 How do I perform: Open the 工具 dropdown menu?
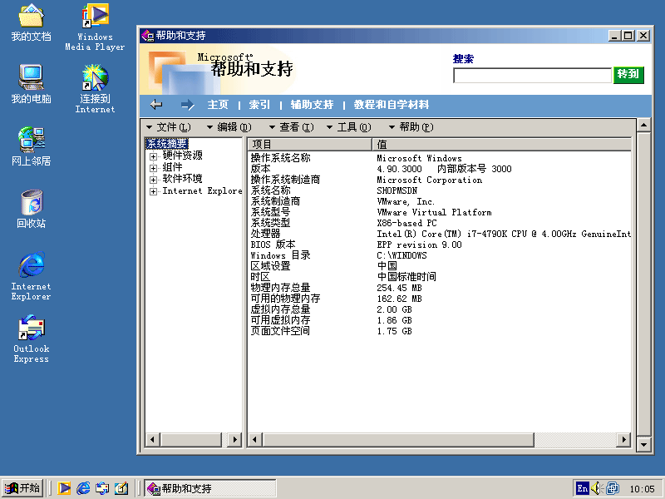click(x=348, y=127)
